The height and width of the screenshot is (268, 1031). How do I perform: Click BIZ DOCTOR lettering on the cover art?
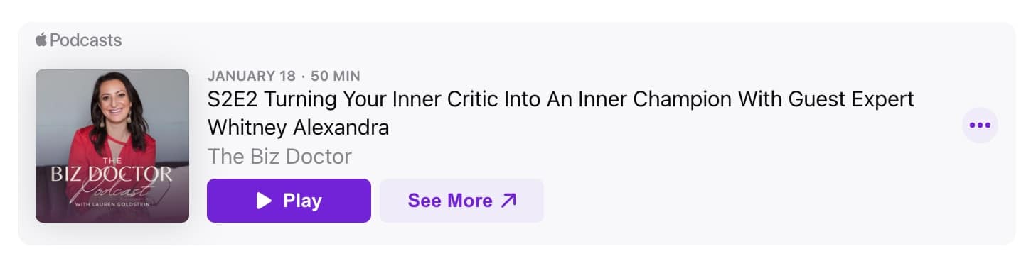coord(112,174)
